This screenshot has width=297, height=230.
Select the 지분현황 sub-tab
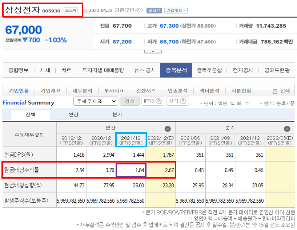[x=241, y=91]
